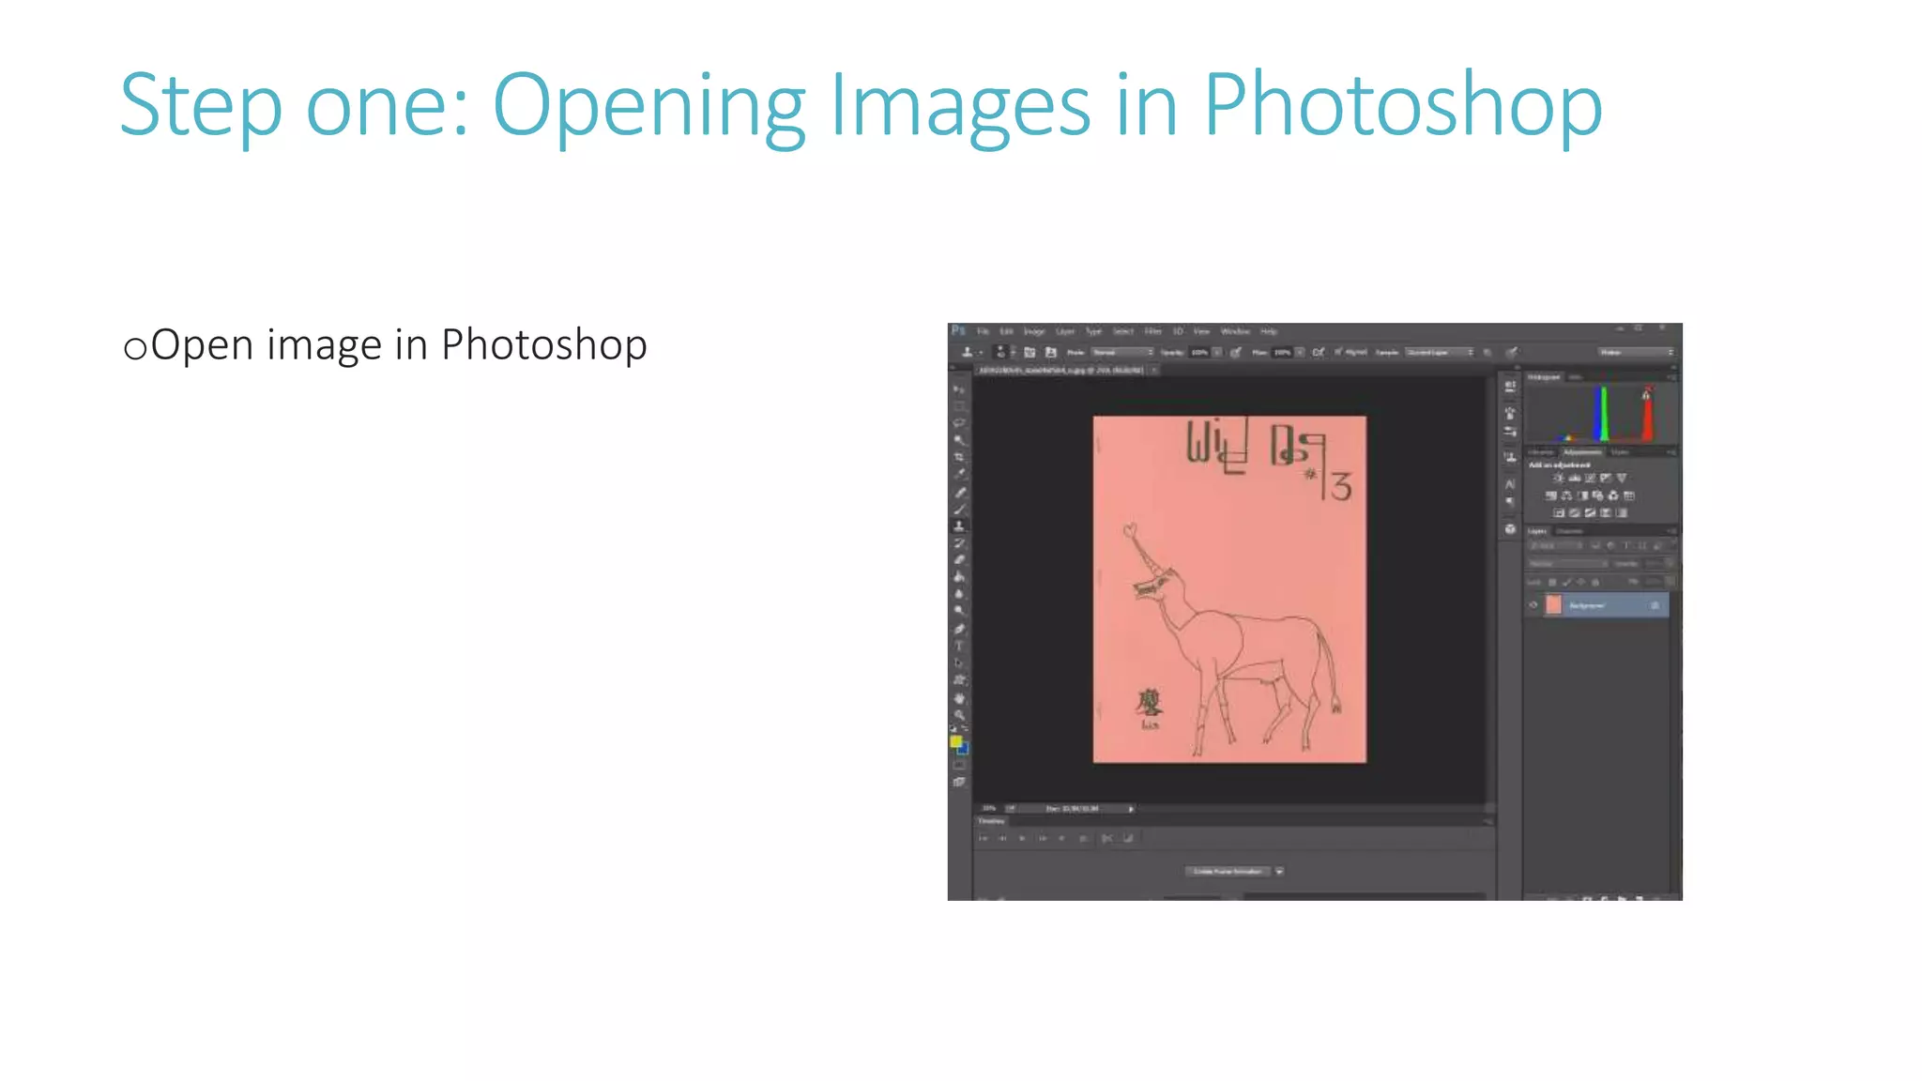Open the brush preset picker
1922x1081 pixels.
tap(1003, 352)
